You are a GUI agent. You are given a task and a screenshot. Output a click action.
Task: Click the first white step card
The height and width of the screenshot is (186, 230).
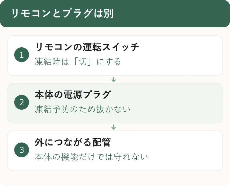(115, 56)
